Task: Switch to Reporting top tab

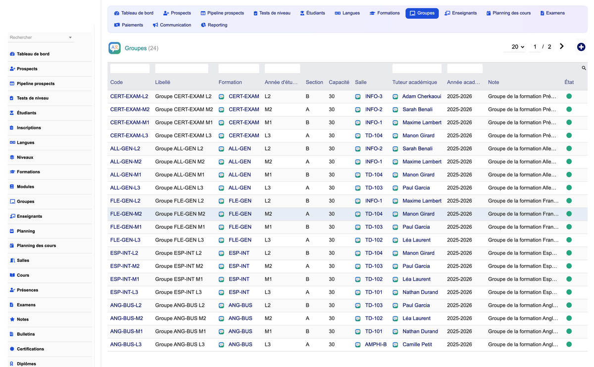Action: 214,25
